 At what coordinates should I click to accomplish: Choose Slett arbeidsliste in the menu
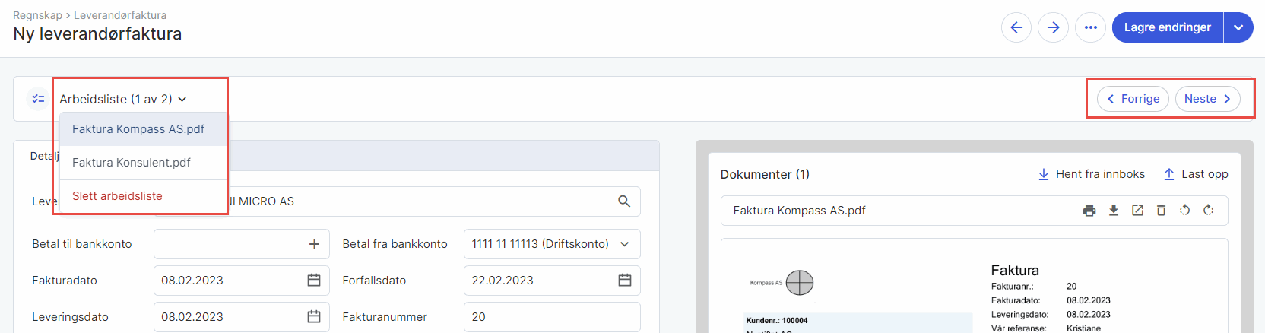click(117, 196)
